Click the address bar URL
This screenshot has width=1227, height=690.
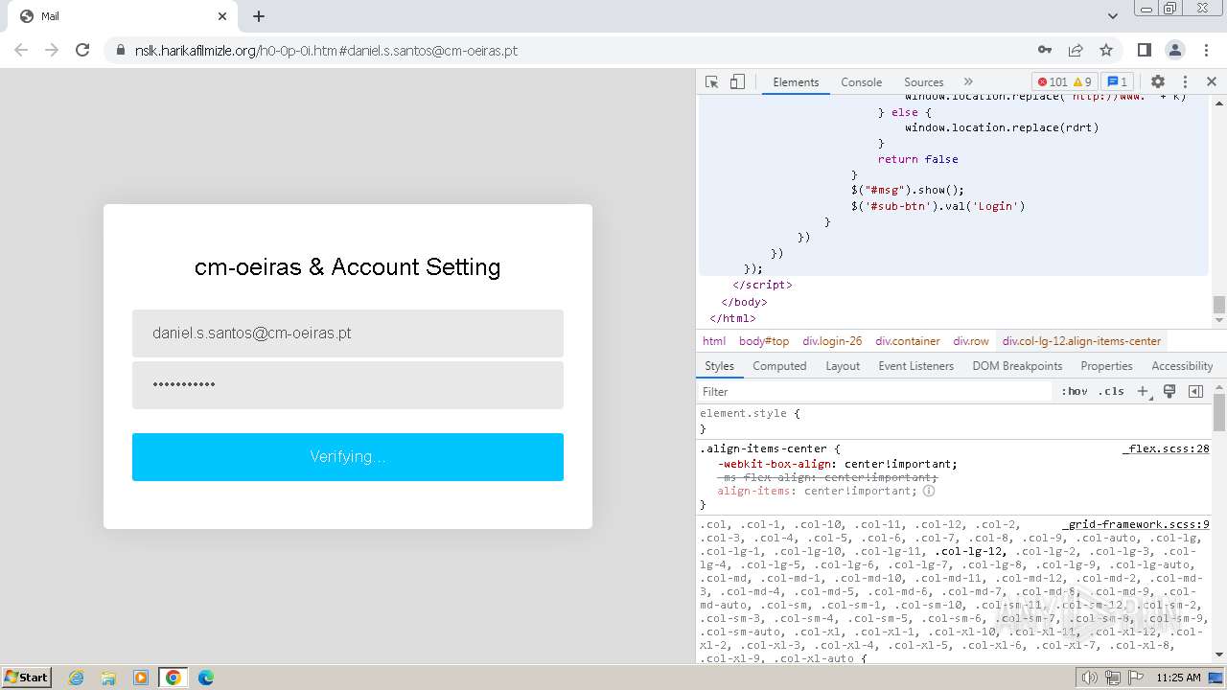(x=326, y=50)
